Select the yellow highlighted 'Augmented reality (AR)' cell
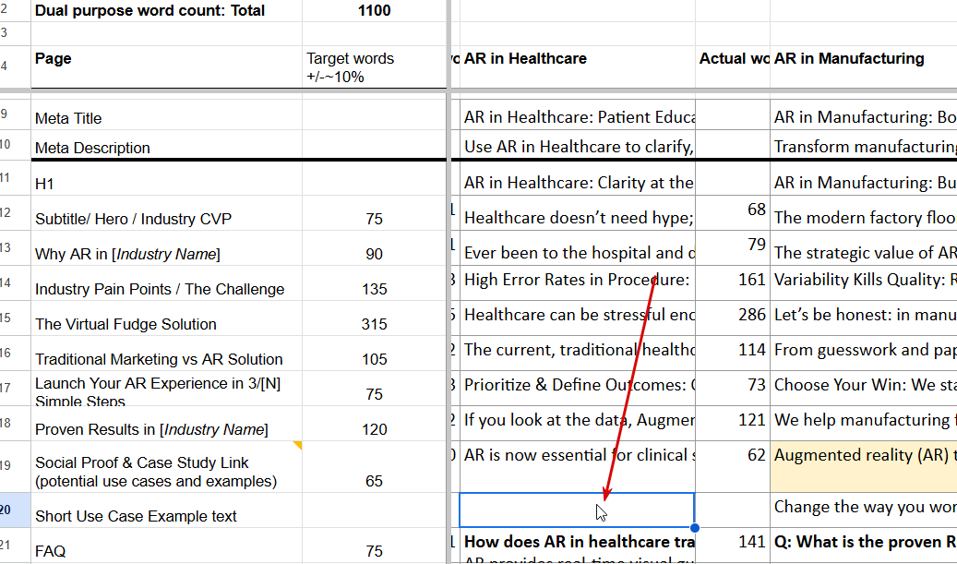This screenshot has width=957, height=564. coord(864,467)
